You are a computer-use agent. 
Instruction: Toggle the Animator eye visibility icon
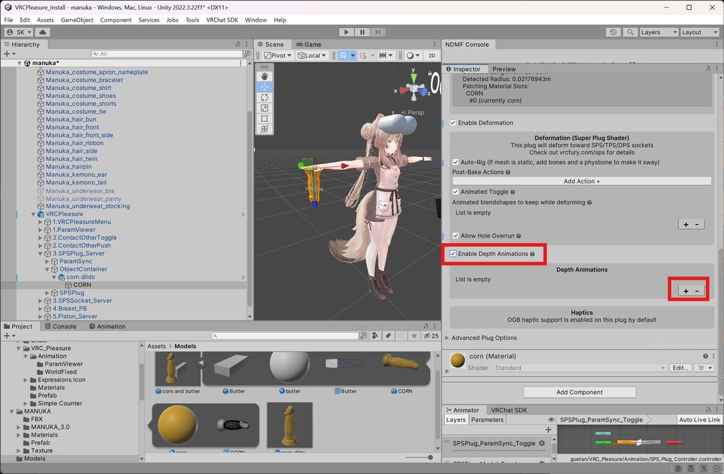coord(551,420)
